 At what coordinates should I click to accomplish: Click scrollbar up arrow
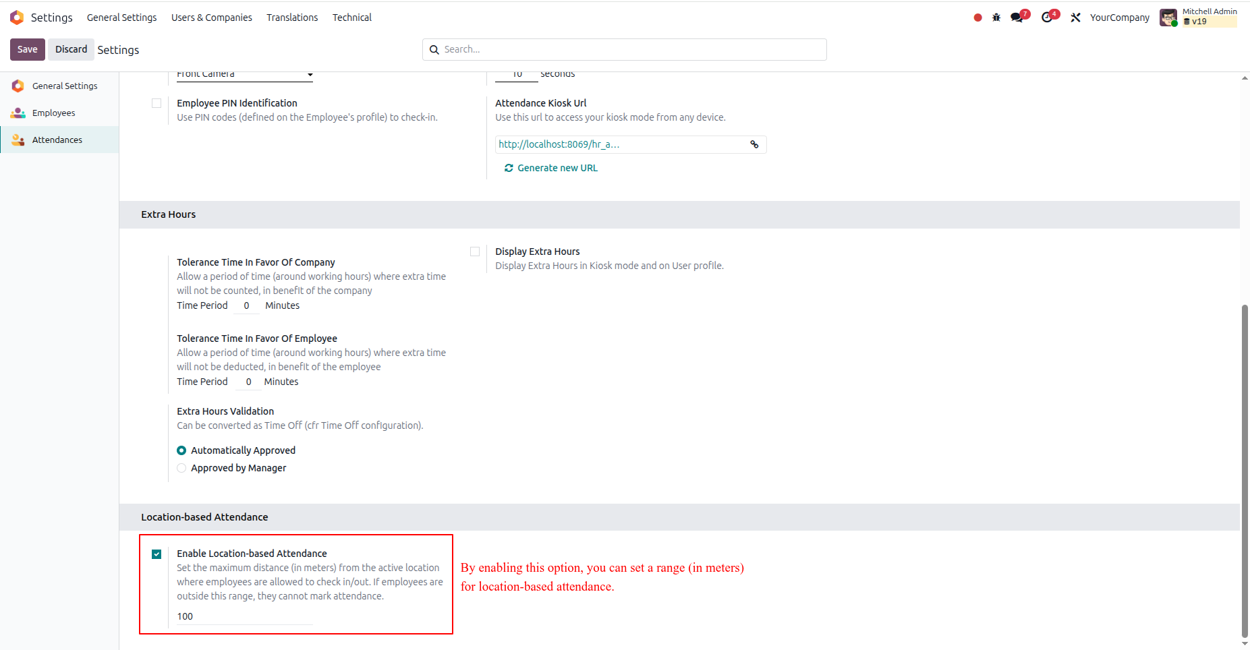(1245, 78)
